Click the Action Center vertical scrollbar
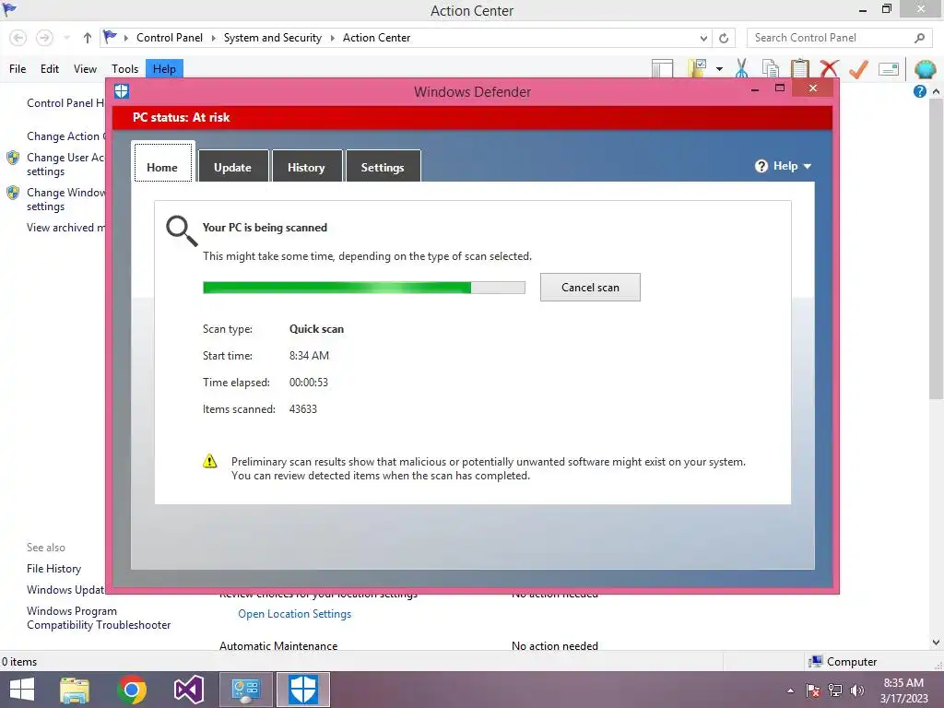Viewport: 944px width, 708px height. pyautogui.click(x=936, y=248)
